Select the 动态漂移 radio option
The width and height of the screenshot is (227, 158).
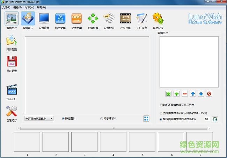(x=102, y=119)
